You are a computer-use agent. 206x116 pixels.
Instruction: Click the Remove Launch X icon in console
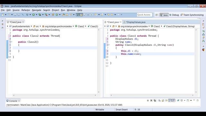tap(151, 101)
